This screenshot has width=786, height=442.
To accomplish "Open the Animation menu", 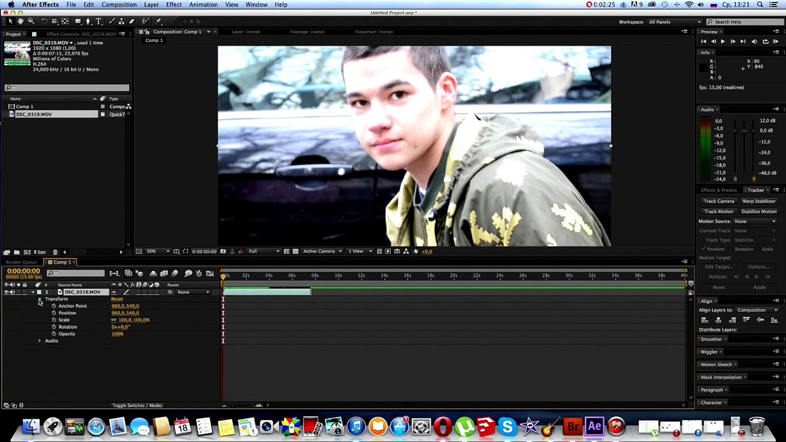I will (203, 5).
